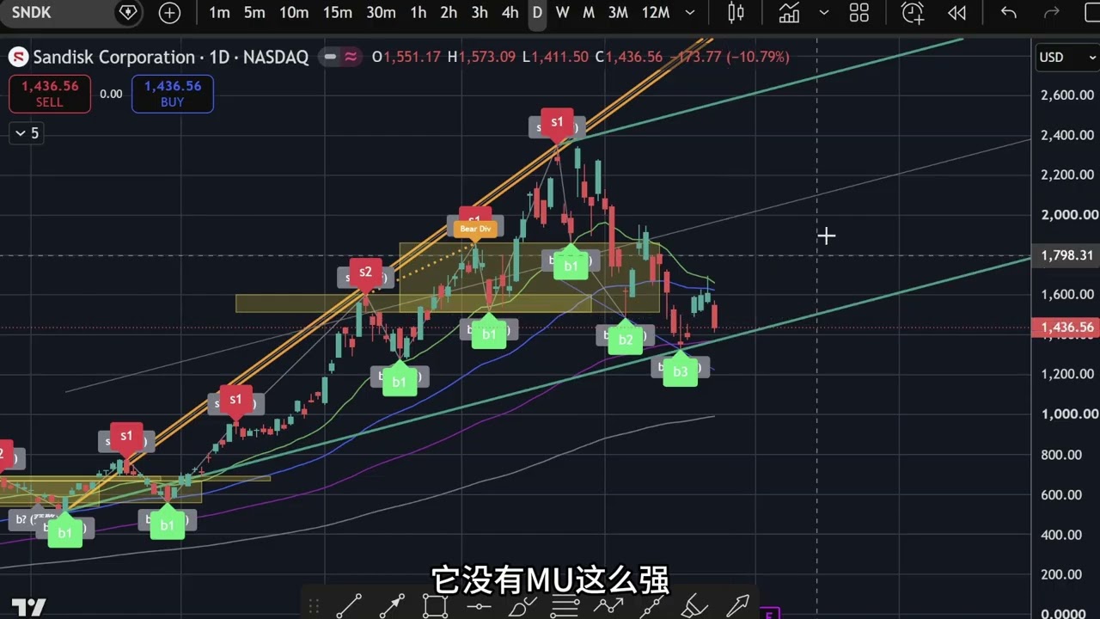Screen dimensions: 1100x619
Task: Grab the drawing toolbar dotted handle
Action: (314, 605)
